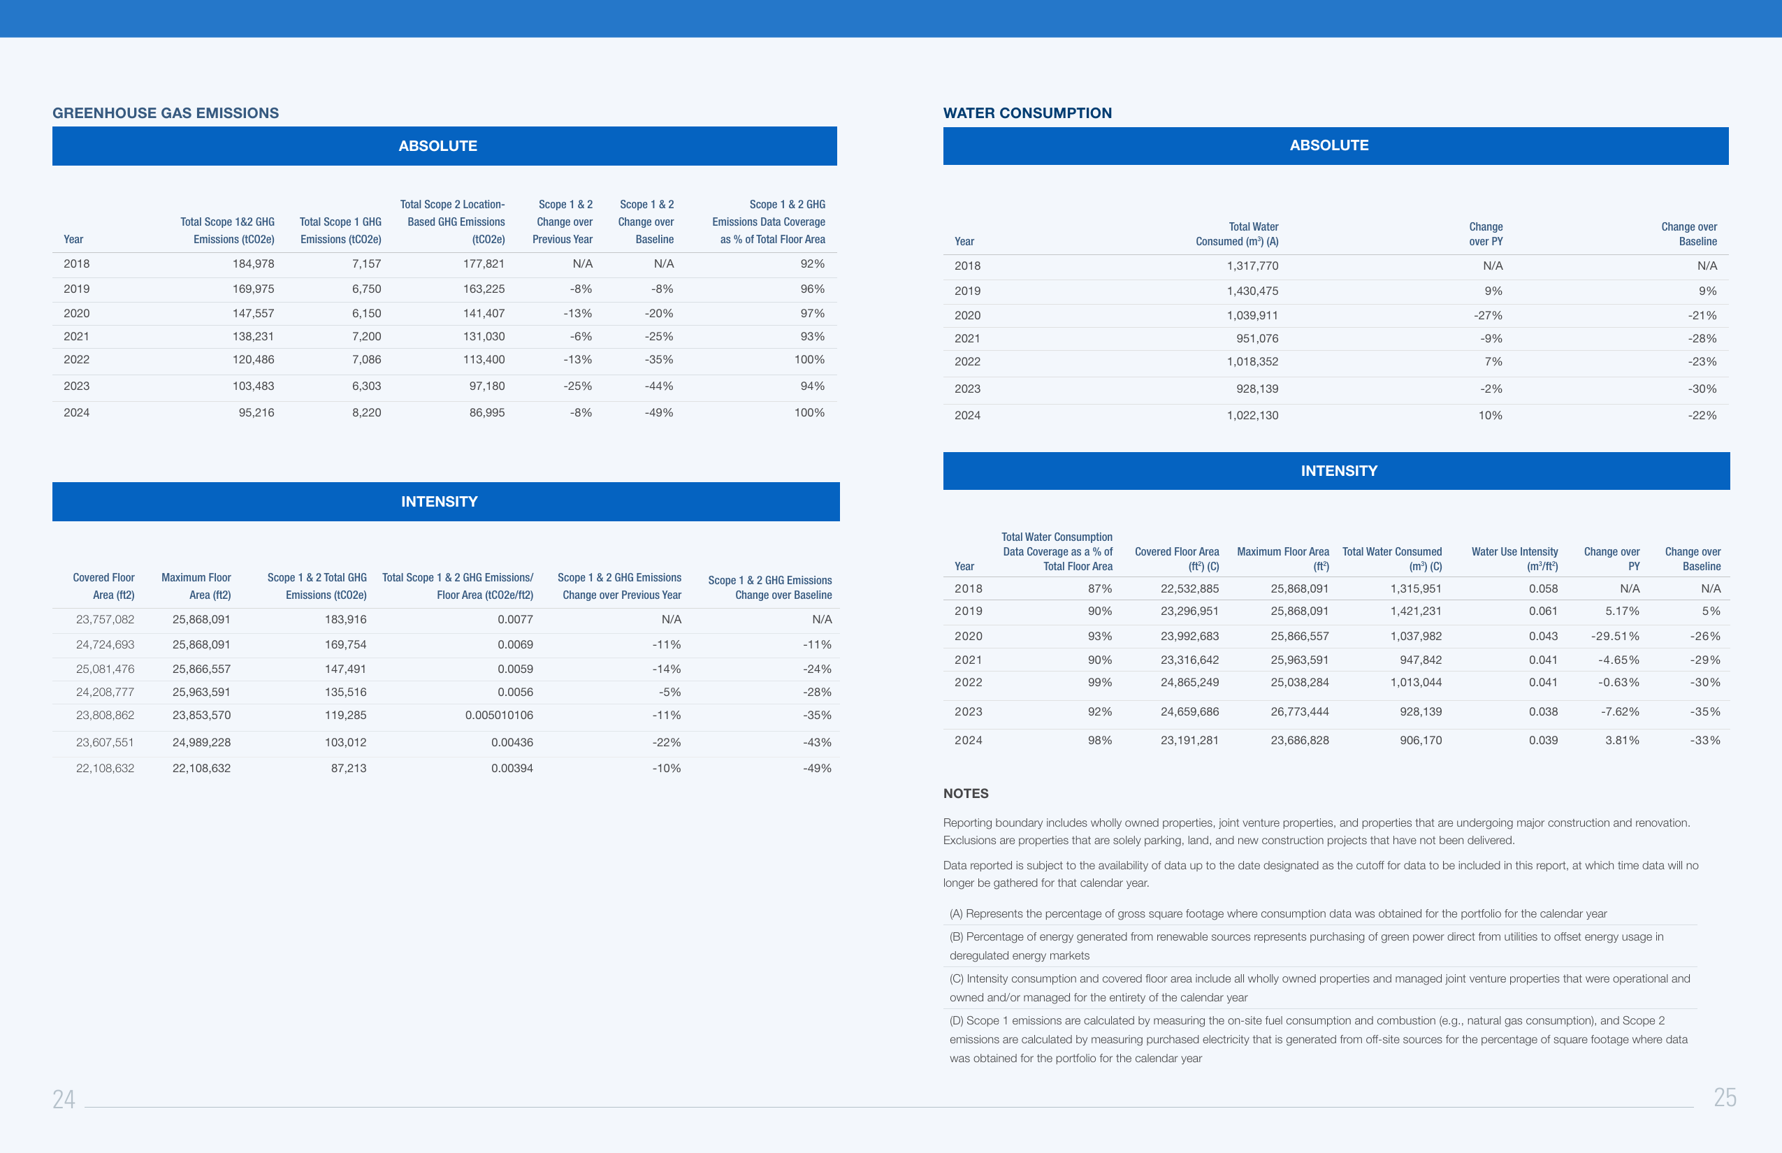Select the value 177,821 Scope 2 emissions
The width and height of the screenshot is (1782, 1153).
484,263
